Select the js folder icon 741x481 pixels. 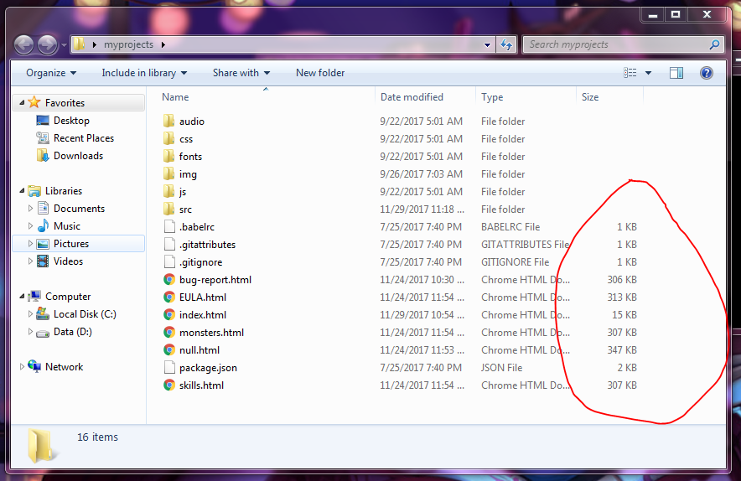pyautogui.click(x=168, y=191)
